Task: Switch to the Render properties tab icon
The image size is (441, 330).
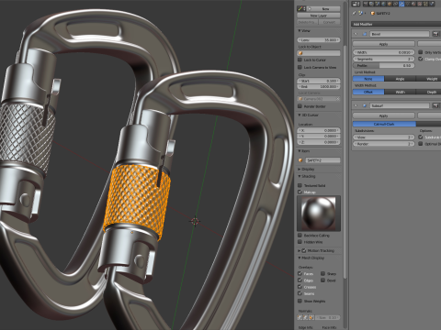Action: click(x=366, y=4)
